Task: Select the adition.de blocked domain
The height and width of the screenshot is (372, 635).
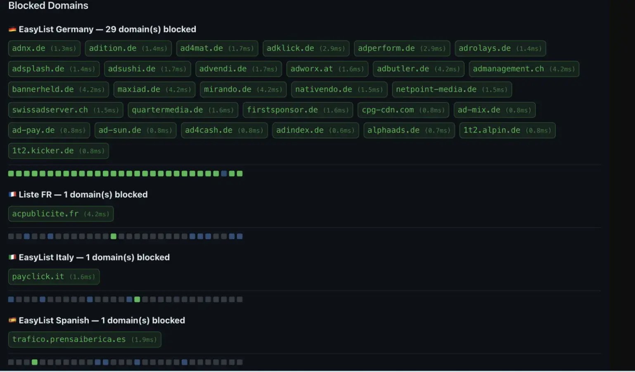Action: pos(128,48)
